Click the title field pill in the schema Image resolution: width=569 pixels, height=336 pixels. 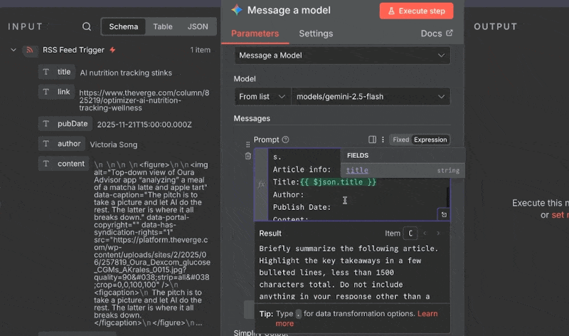[x=57, y=72]
